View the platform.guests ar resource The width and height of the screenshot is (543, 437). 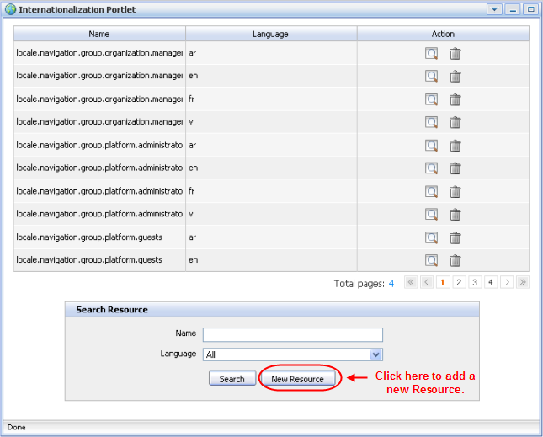click(431, 237)
